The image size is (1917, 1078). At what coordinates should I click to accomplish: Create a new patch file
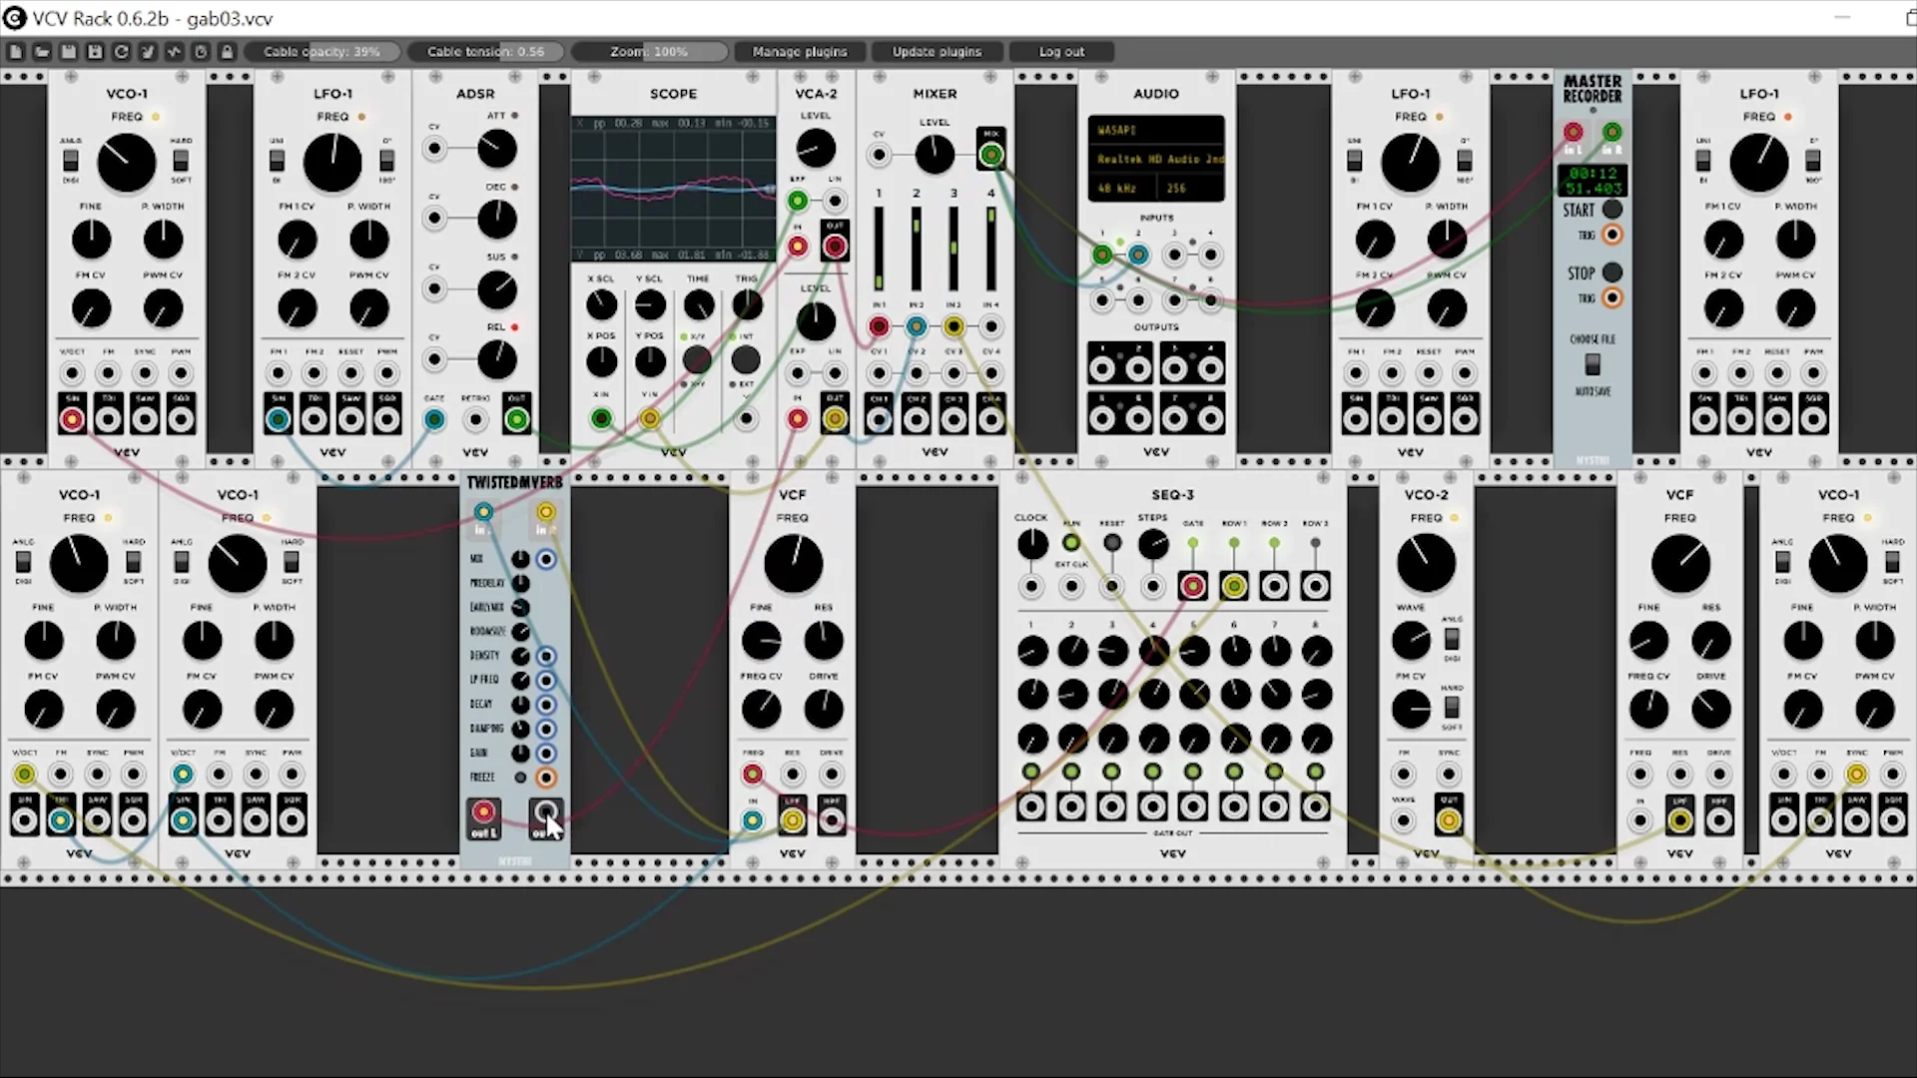coord(15,51)
